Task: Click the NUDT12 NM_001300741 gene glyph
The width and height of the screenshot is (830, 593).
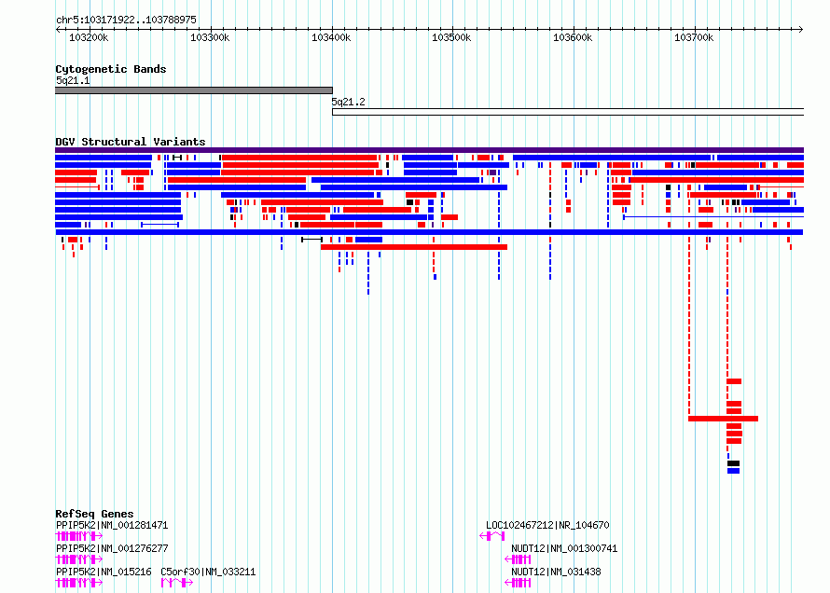Action: tap(518, 559)
